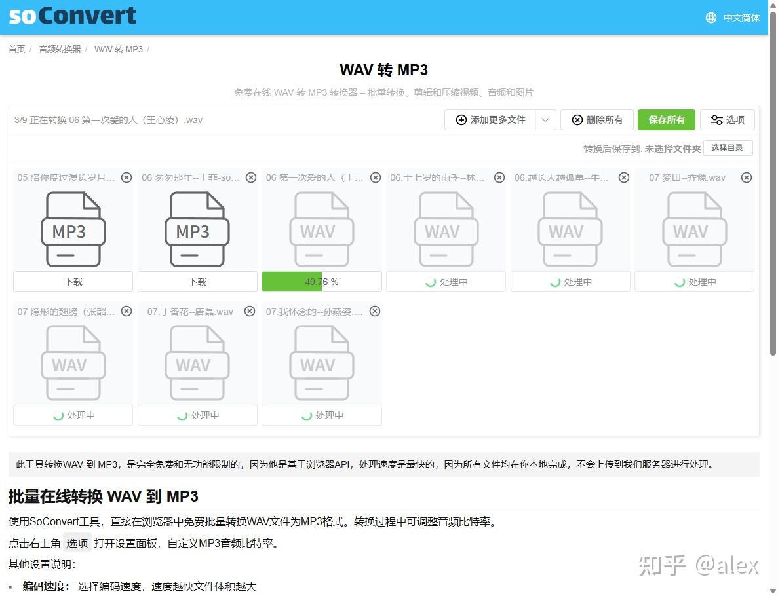This screenshot has width=778, height=596.
Task: Choose output folder with 选择目录 button
Action: pos(728,148)
